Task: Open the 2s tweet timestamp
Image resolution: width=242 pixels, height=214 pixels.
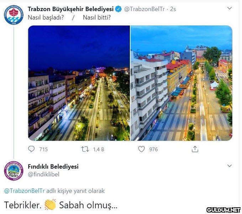Action: pyautogui.click(x=173, y=9)
